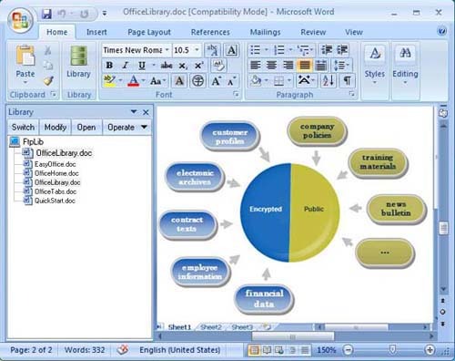Select the Sheet2 tab
The image size is (455, 361).
pyautogui.click(x=211, y=327)
